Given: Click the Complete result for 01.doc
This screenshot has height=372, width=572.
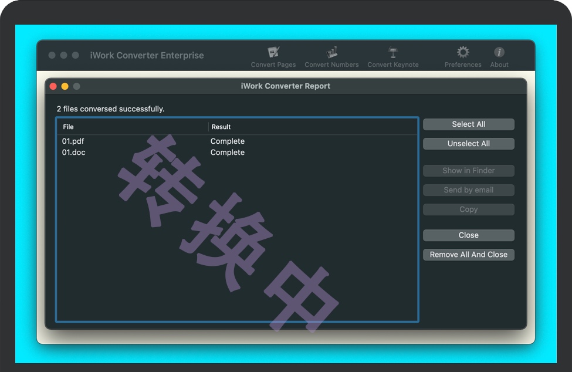Looking at the screenshot, I should 228,153.
